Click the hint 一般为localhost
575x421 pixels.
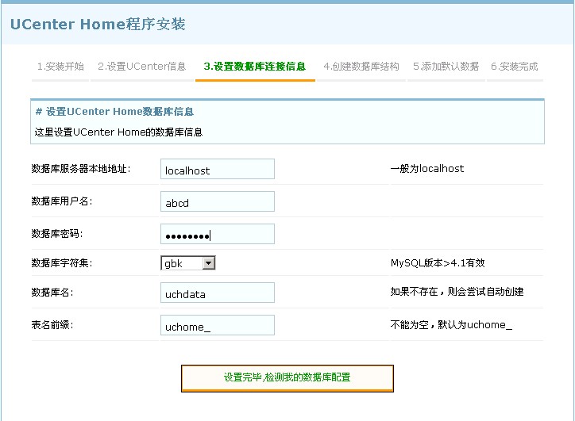click(427, 169)
